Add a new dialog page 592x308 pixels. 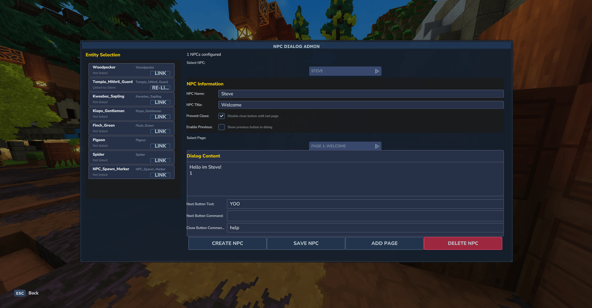pyautogui.click(x=384, y=243)
